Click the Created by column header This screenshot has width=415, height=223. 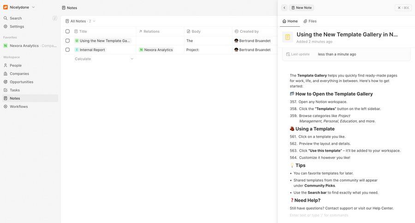255,31
